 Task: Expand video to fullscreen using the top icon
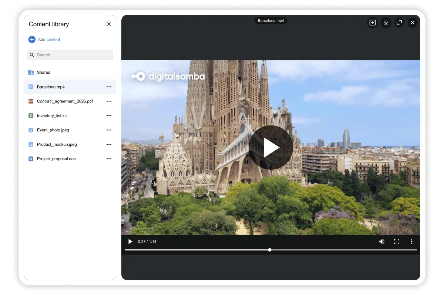(x=399, y=23)
